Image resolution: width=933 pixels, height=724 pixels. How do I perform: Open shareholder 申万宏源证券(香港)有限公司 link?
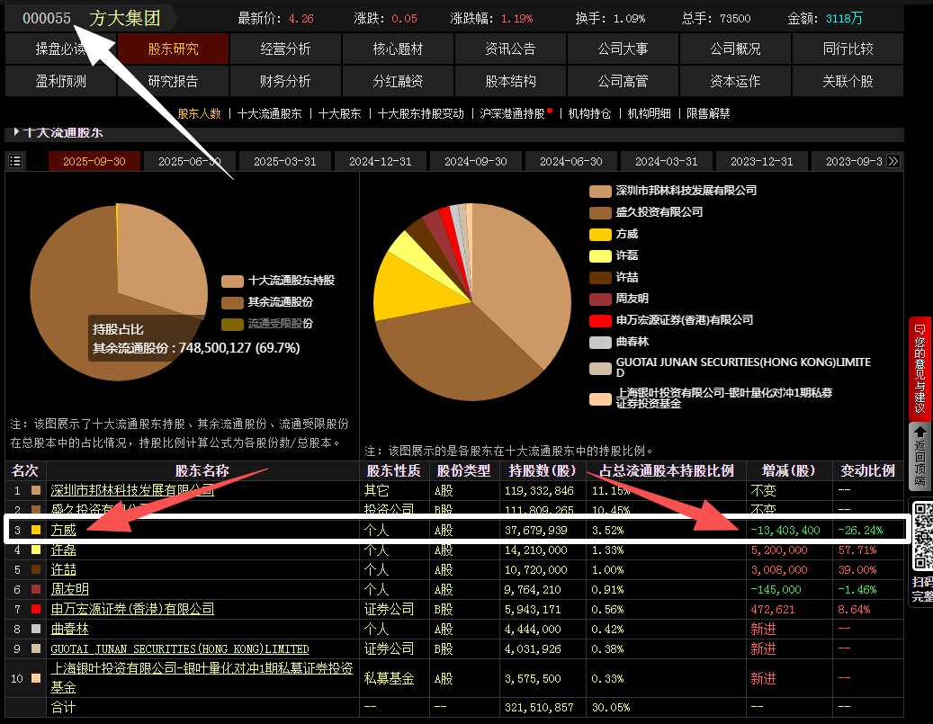click(132, 609)
